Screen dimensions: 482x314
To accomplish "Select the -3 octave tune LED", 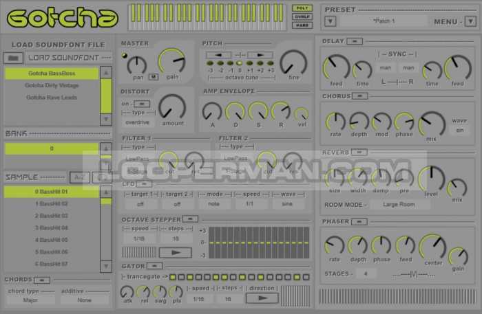I will tap(210, 63).
